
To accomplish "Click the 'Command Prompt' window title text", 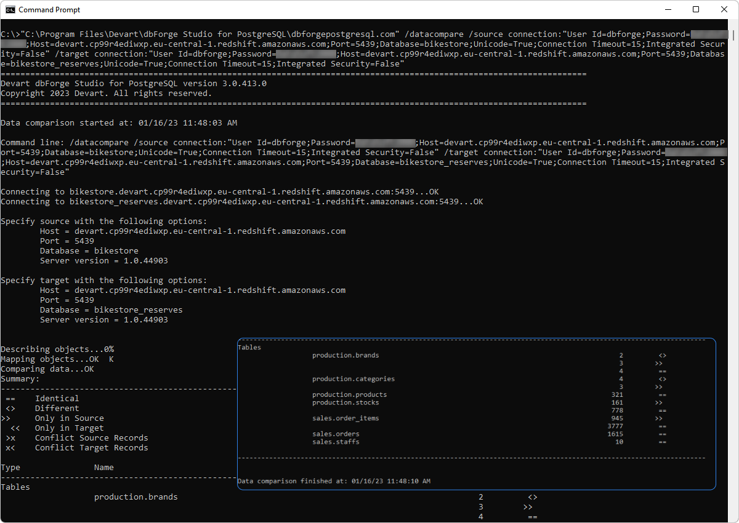I will 49,10.
